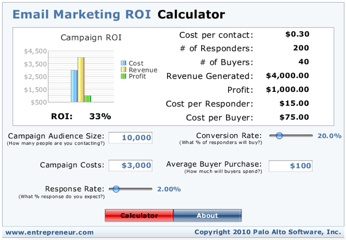Click the Average Buyer Purchase input field
The height and width of the screenshot is (240, 346).
point(290,166)
